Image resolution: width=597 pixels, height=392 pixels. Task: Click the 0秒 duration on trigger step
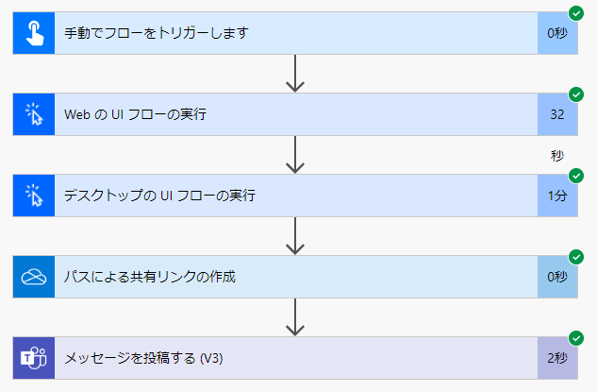(557, 33)
